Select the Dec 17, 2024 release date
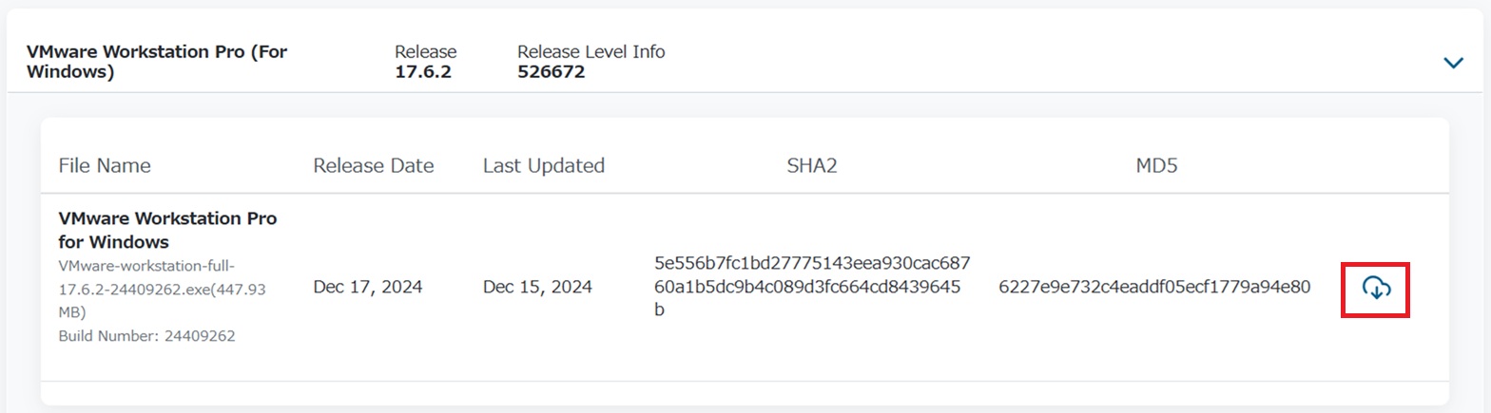This screenshot has height=413, width=1491. [x=368, y=287]
